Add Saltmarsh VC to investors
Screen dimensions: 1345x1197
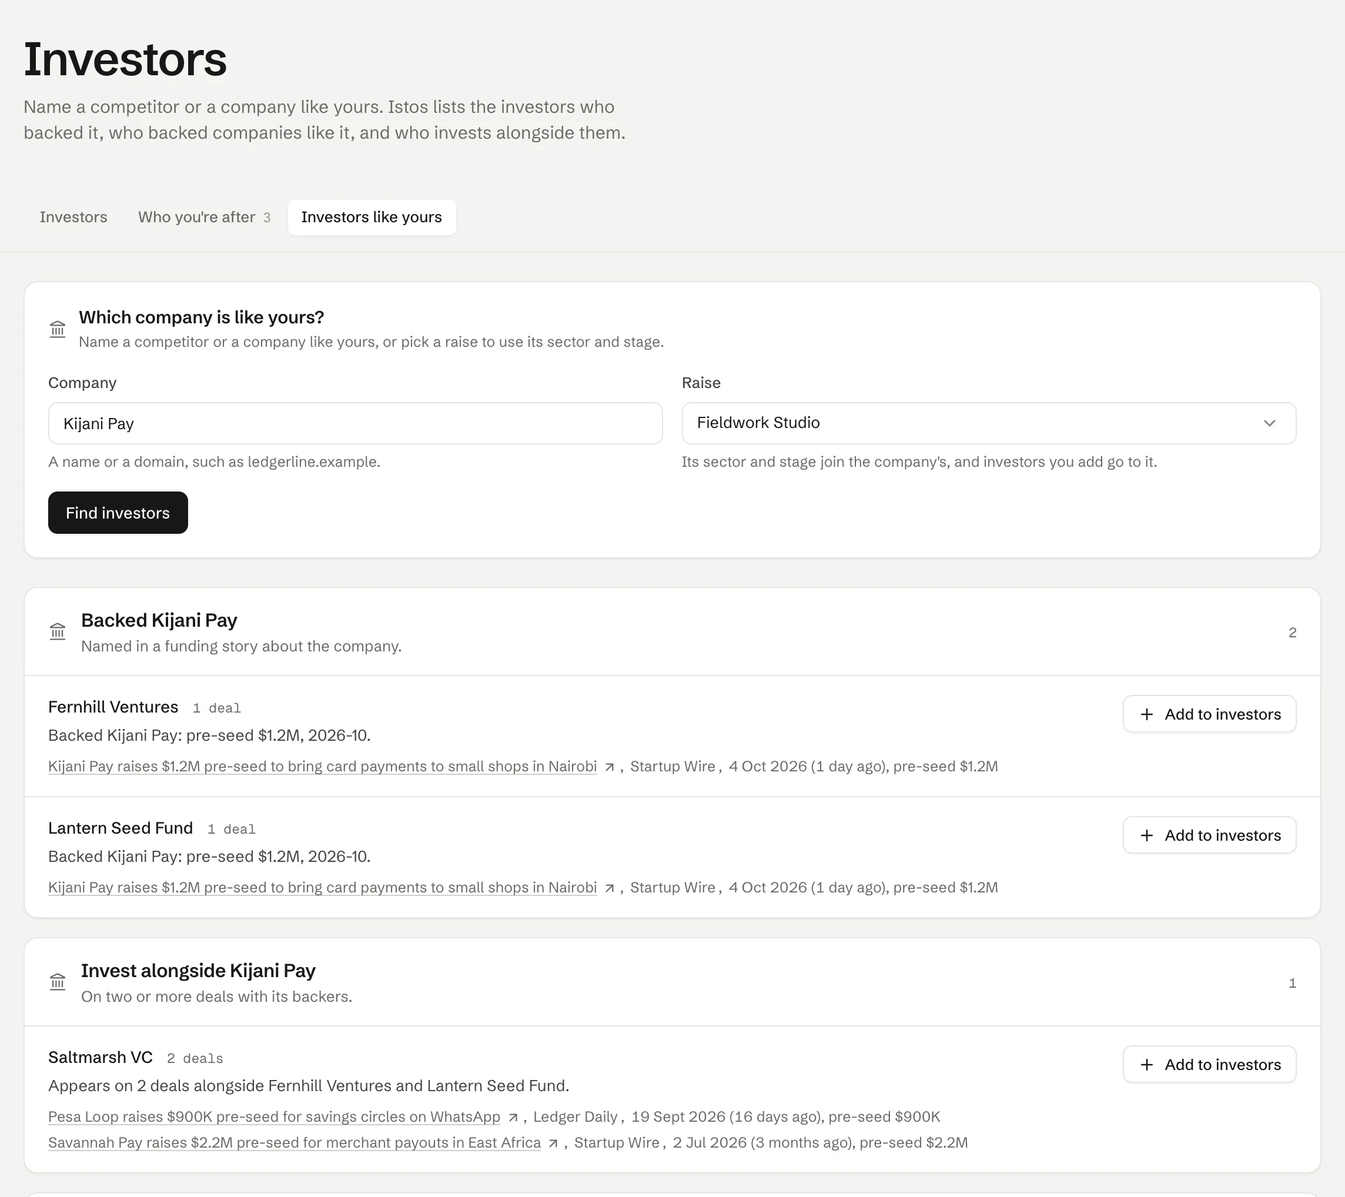(1209, 1064)
